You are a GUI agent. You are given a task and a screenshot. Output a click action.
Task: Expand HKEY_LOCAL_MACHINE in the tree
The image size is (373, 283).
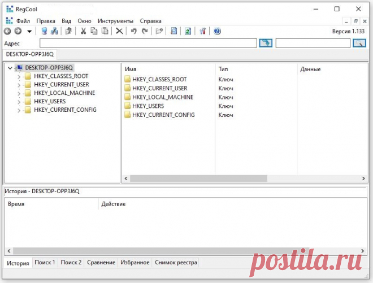tap(19, 93)
